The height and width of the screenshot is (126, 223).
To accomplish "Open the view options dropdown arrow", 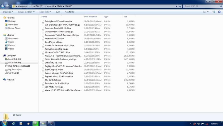I will (x=208, y=12).
